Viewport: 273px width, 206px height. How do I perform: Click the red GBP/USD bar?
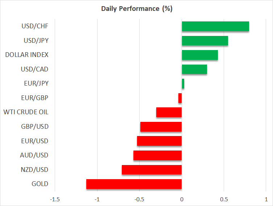tap(161, 127)
